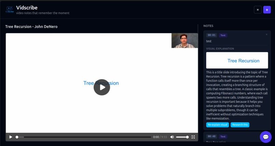Click the Re-explain visual button

tap(217, 125)
